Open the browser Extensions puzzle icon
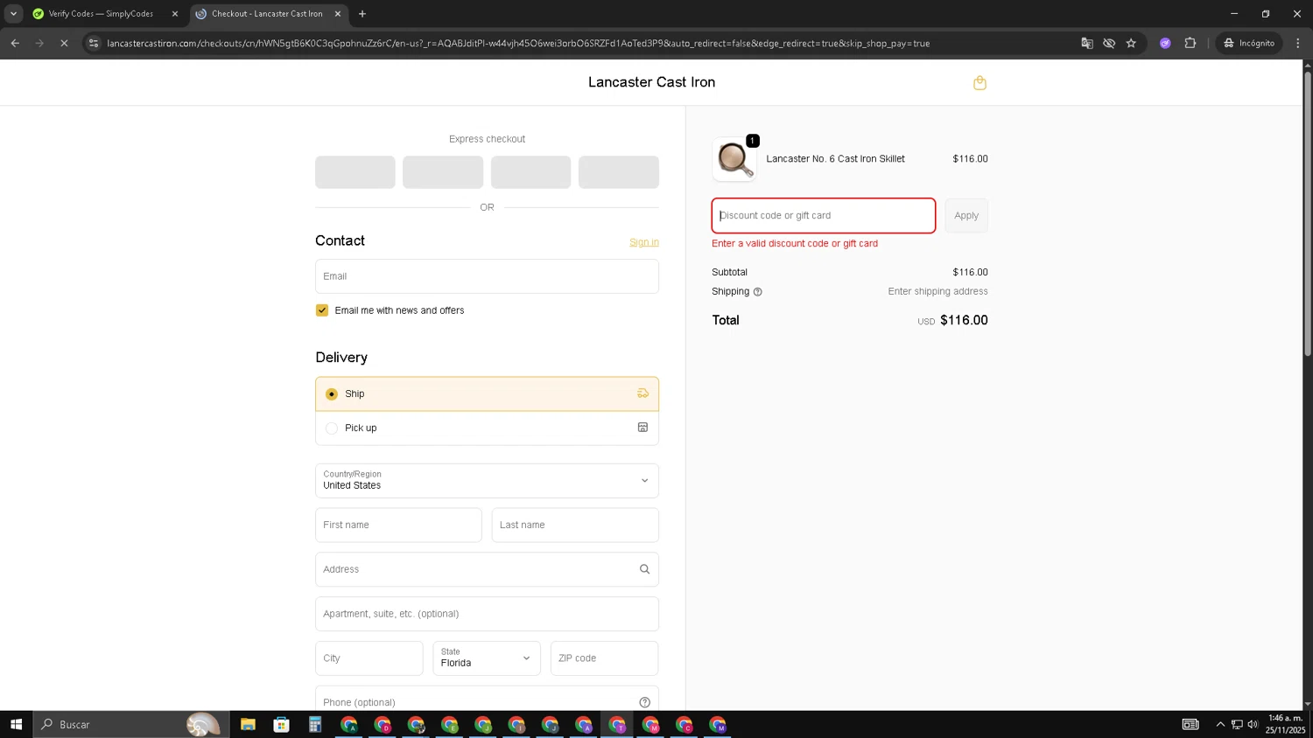The width and height of the screenshot is (1313, 738). point(1190,43)
